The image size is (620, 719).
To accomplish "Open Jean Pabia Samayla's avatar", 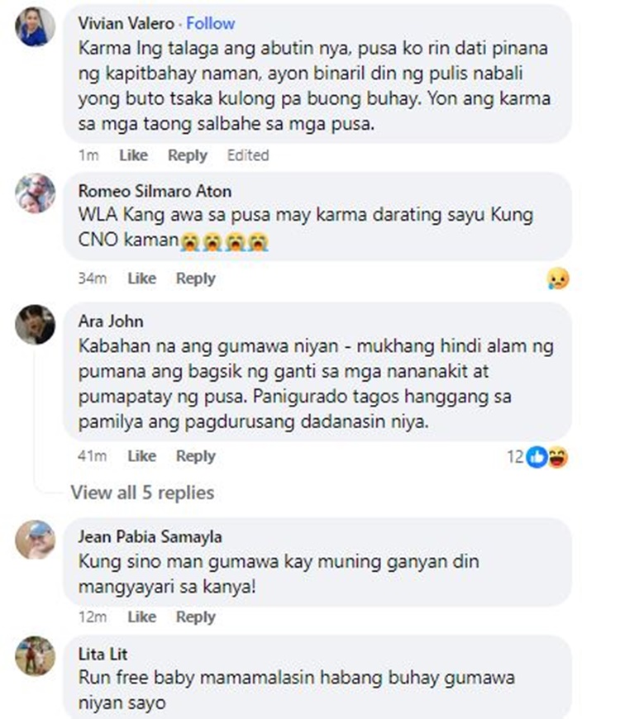I will (36, 539).
